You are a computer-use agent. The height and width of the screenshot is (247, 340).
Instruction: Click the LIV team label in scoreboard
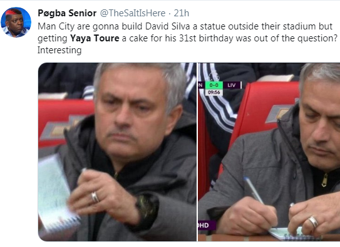coord(232,85)
